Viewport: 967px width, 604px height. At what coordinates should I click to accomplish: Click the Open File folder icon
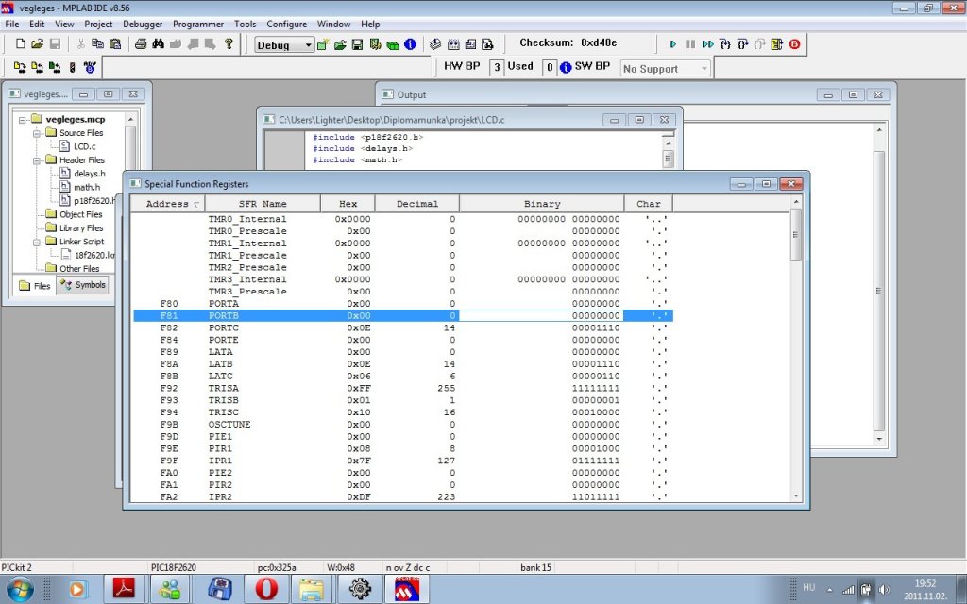(x=38, y=43)
